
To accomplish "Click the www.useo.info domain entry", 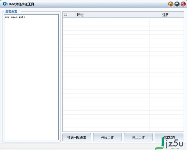I will [15, 17].
